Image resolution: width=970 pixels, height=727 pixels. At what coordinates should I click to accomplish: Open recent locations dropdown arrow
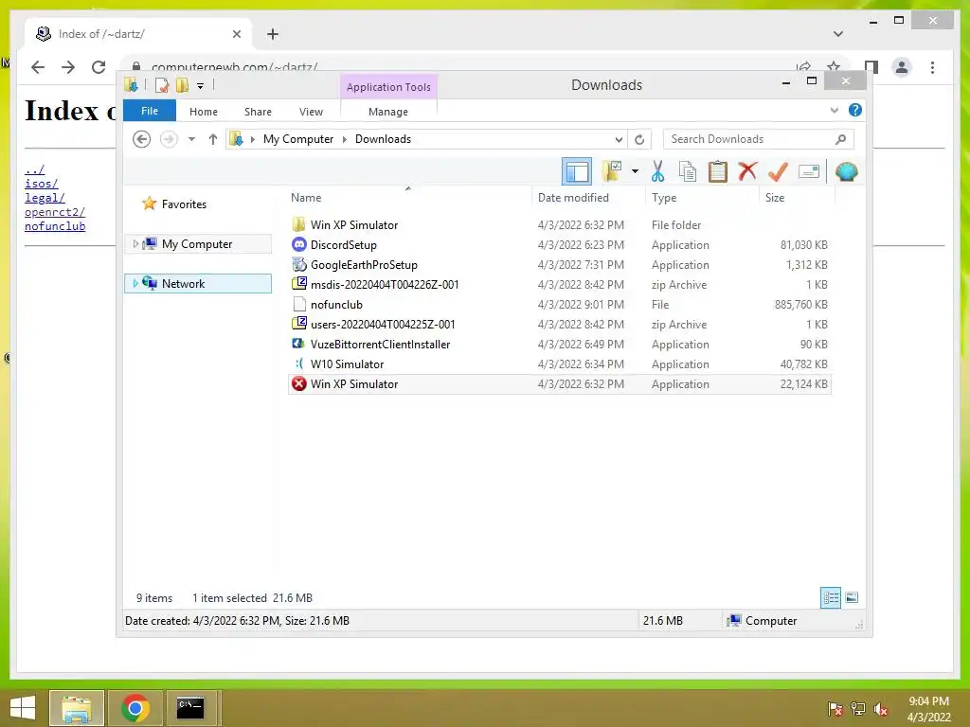coord(191,139)
